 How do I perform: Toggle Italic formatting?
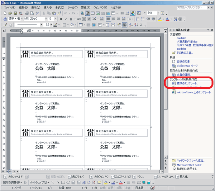pos(66,19)
